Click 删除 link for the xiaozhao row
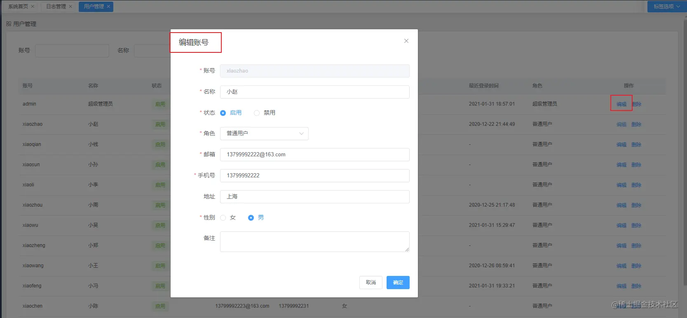Viewport: 687px width, 318px height. (x=636, y=124)
